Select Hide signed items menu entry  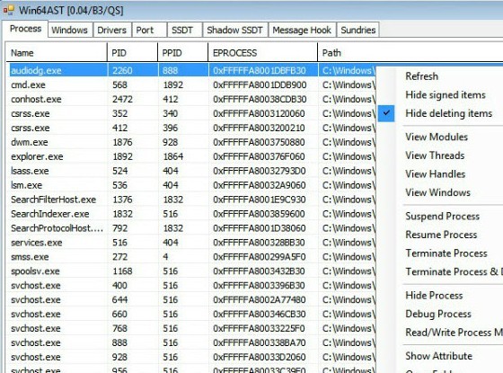click(446, 95)
